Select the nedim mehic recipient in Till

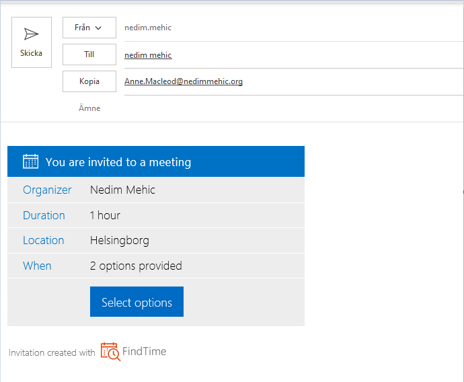pyautogui.click(x=148, y=55)
